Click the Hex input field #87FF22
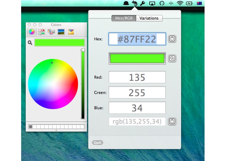The image size is (226, 161). pyautogui.click(x=137, y=39)
